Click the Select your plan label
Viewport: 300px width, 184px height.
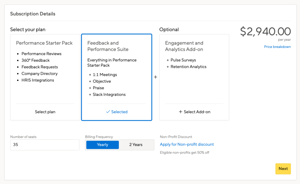click(28, 30)
